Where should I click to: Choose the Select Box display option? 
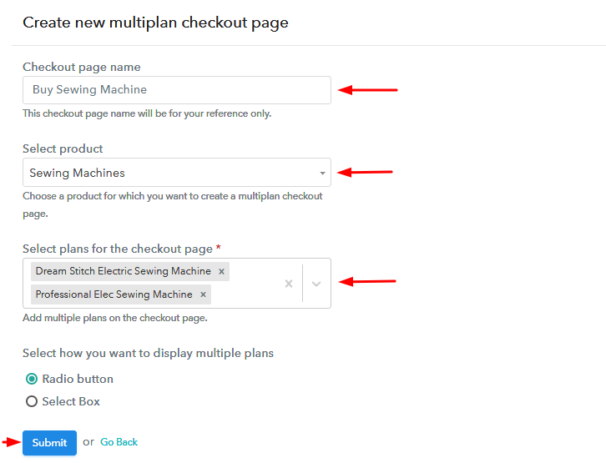[32, 401]
